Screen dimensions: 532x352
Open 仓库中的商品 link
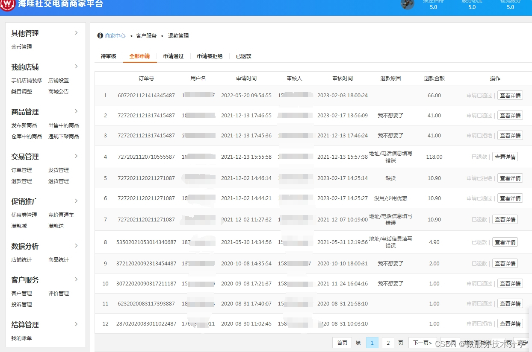27,137
